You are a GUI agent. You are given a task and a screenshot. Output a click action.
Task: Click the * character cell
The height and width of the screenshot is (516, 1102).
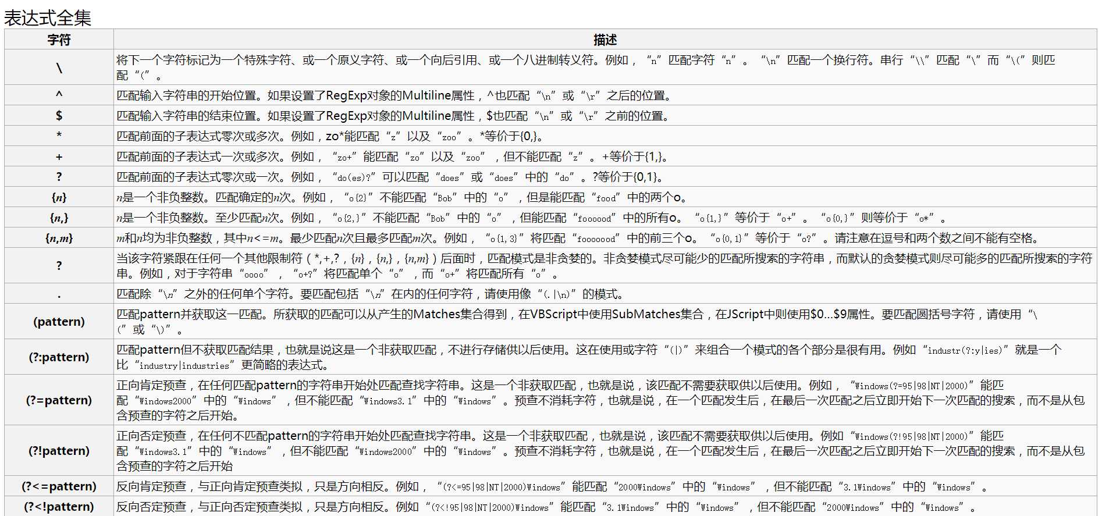[x=59, y=136]
